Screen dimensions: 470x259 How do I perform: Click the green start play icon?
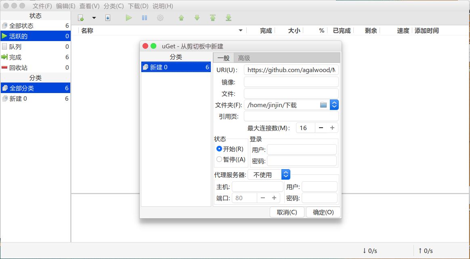tap(129, 18)
